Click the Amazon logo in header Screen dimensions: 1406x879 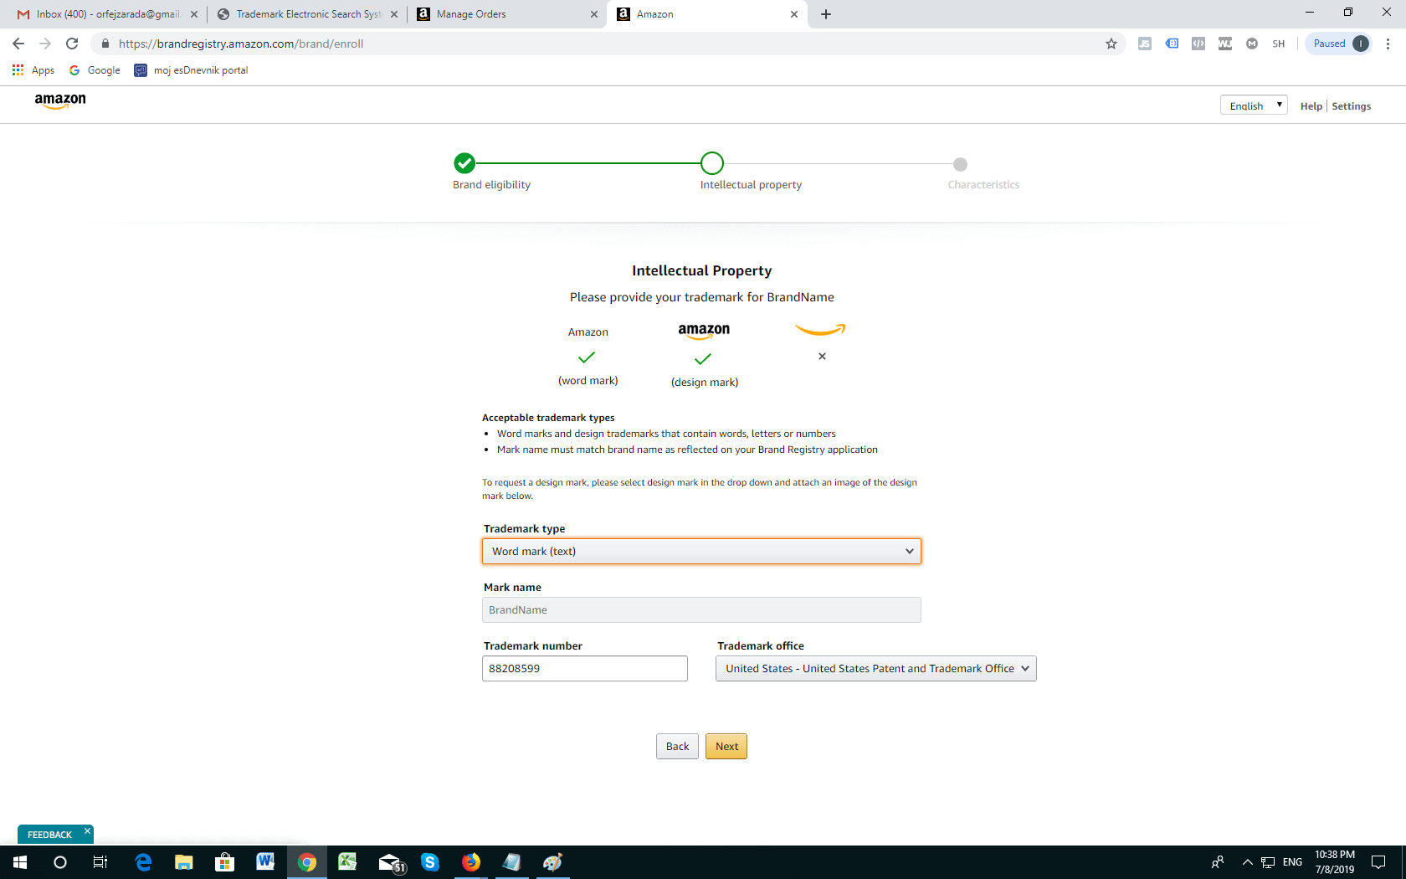(60, 101)
